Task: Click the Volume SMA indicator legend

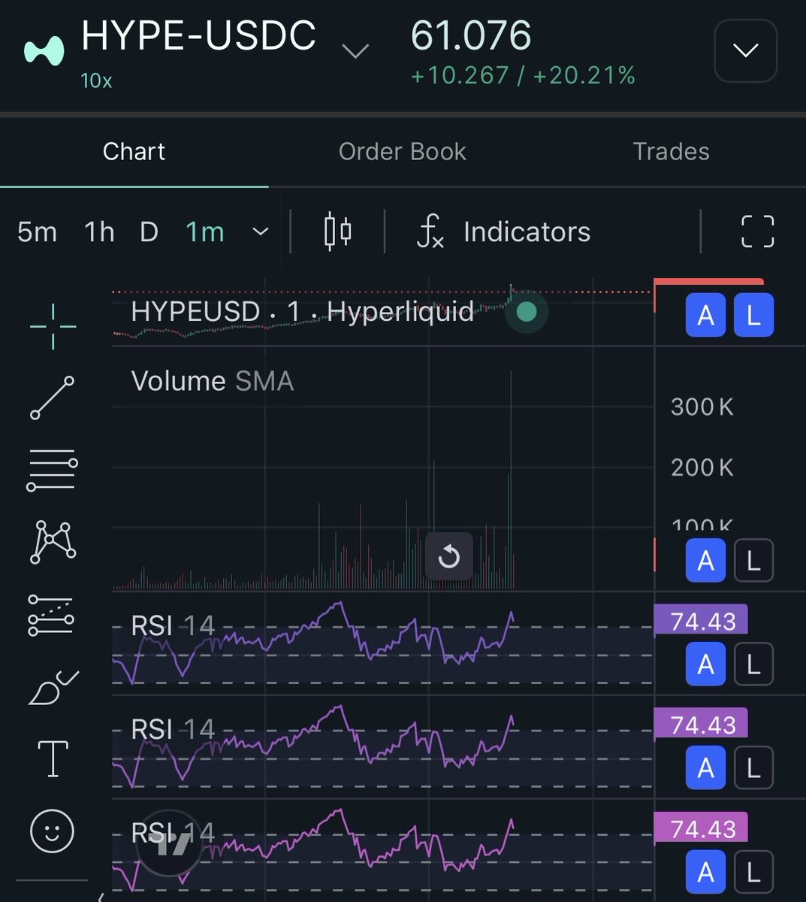Action: pyautogui.click(x=212, y=381)
